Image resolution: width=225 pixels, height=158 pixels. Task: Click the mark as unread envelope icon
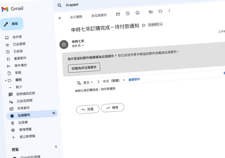pos(118,14)
